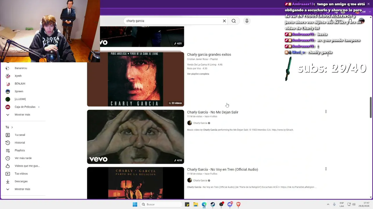Click the Tus videos play icon
This screenshot has height=209, width=373.
click(8, 174)
